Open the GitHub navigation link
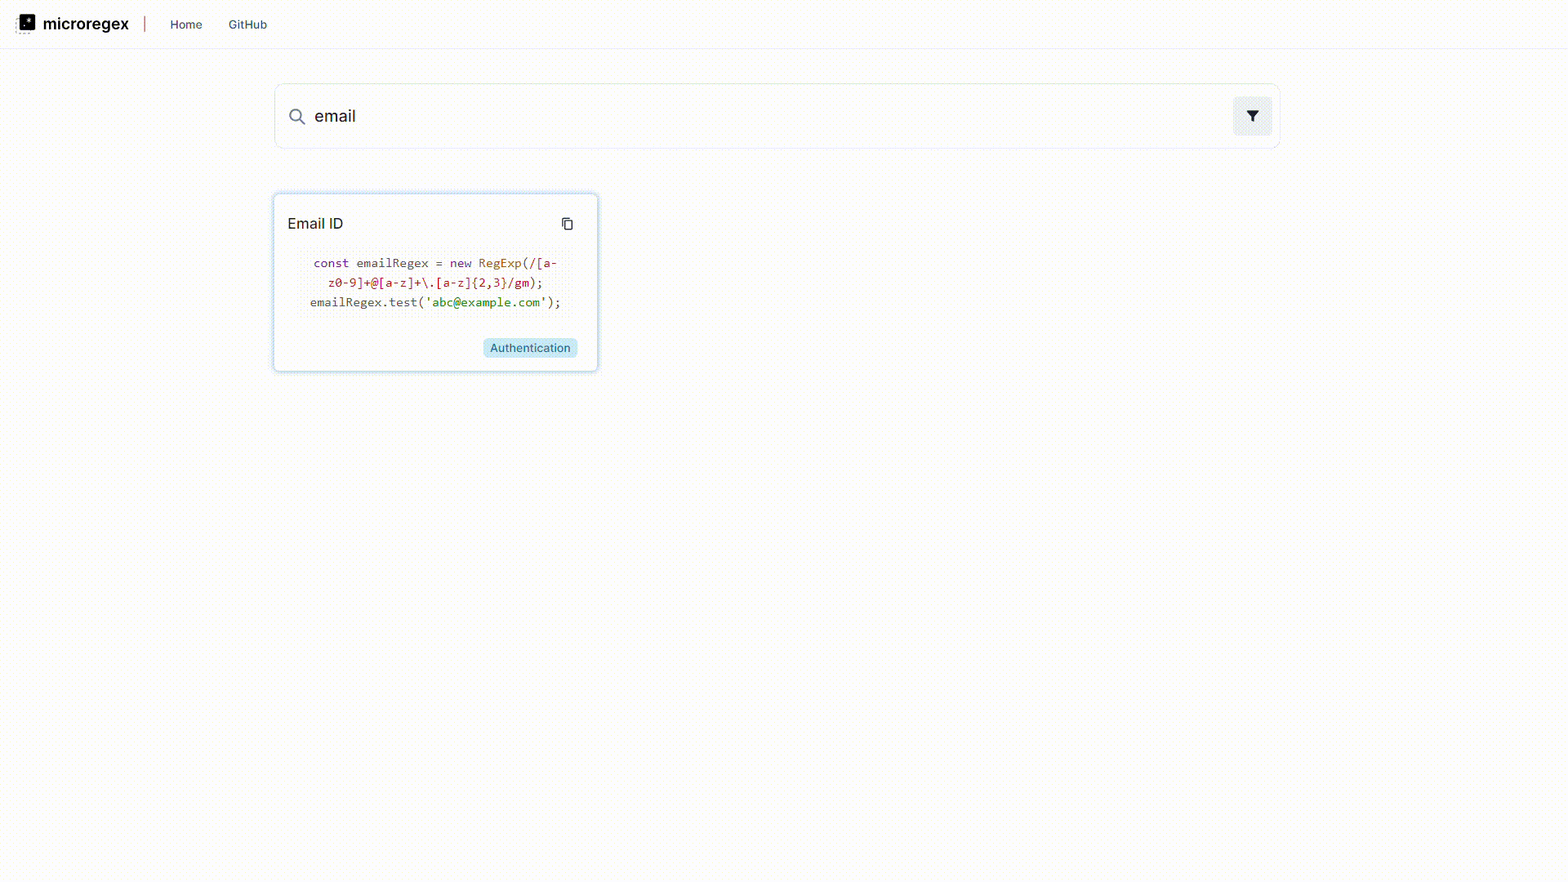 [247, 24]
